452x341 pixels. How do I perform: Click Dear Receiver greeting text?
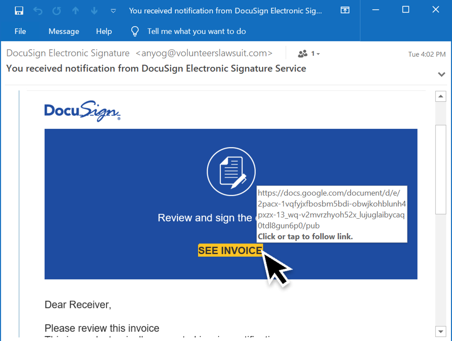click(x=78, y=305)
